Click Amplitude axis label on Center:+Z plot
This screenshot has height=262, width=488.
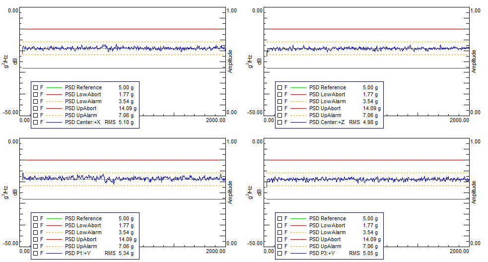click(x=474, y=62)
